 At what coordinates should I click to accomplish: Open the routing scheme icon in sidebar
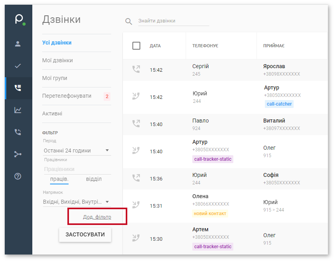(x=18, y=154)
